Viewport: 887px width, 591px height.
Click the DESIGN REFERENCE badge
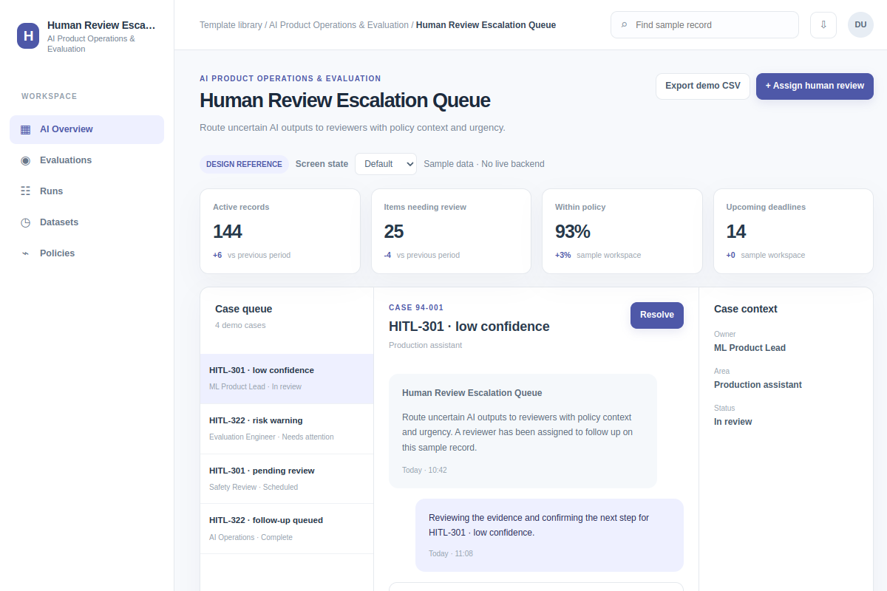244,164
